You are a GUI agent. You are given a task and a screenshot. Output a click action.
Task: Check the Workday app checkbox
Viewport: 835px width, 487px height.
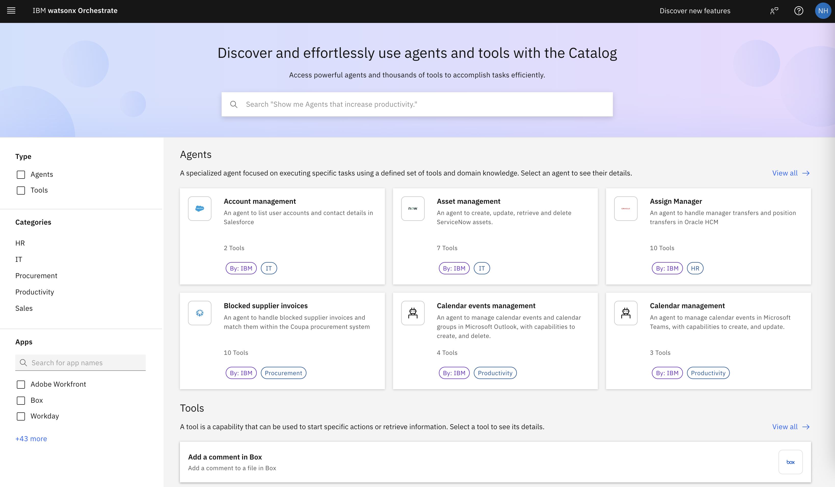pos(21,416)
